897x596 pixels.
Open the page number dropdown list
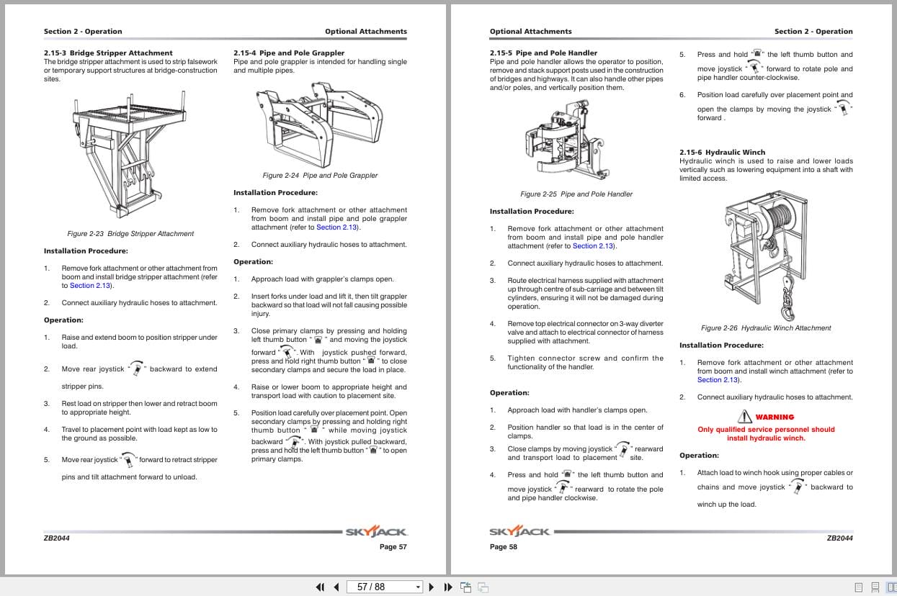[417, 587]
